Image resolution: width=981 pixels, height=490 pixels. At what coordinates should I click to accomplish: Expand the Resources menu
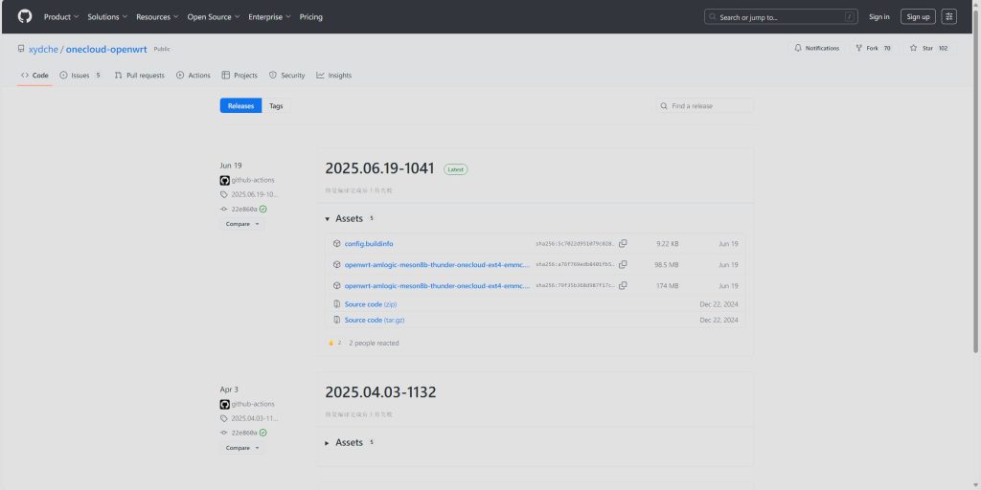157,17
